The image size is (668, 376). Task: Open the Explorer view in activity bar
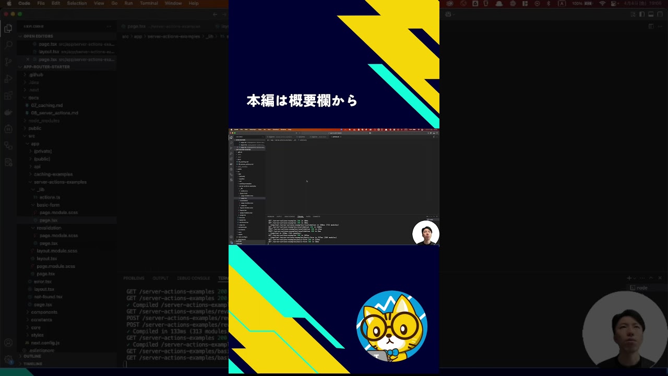(x=8, y=28)
